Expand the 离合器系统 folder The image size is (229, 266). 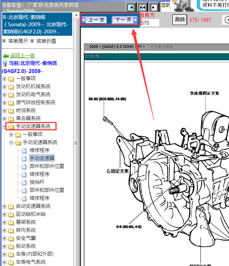click(x=5, y=119)
